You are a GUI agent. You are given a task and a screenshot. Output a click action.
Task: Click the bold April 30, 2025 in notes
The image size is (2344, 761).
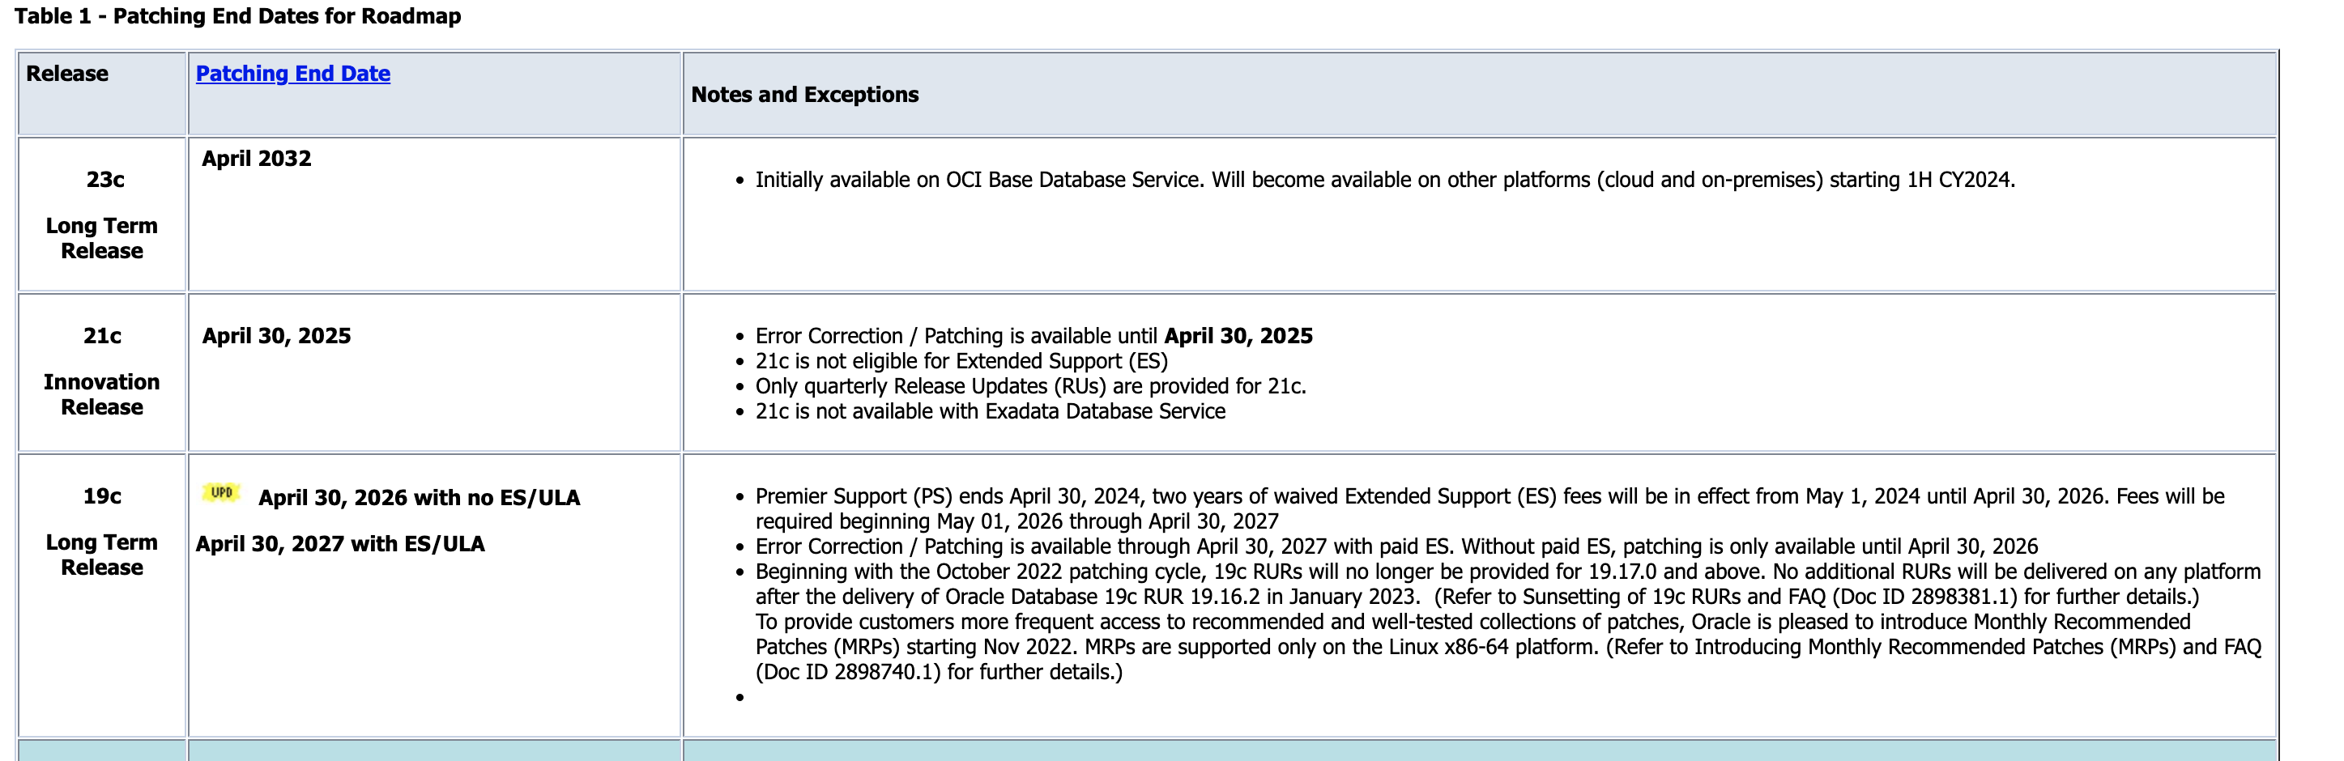click(1238, 335)
